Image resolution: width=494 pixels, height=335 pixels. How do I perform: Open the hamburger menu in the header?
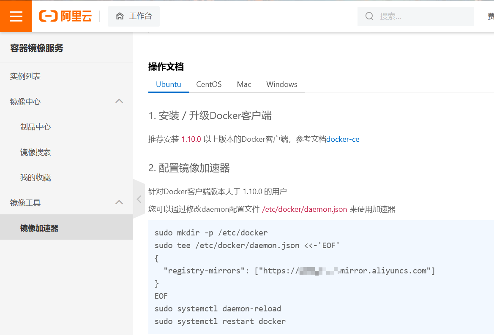(16, 16)
